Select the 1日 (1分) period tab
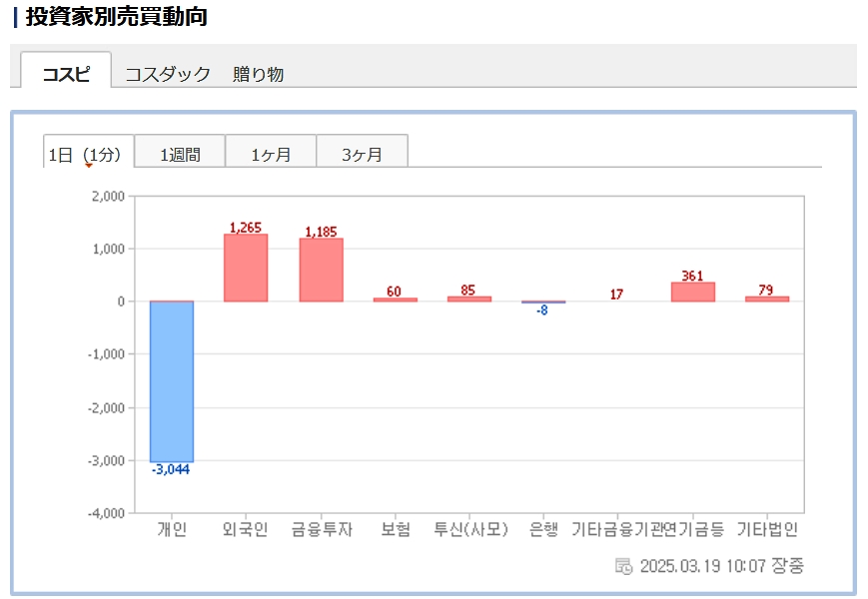This screenshot has width=868, height=599. [88, 154]
